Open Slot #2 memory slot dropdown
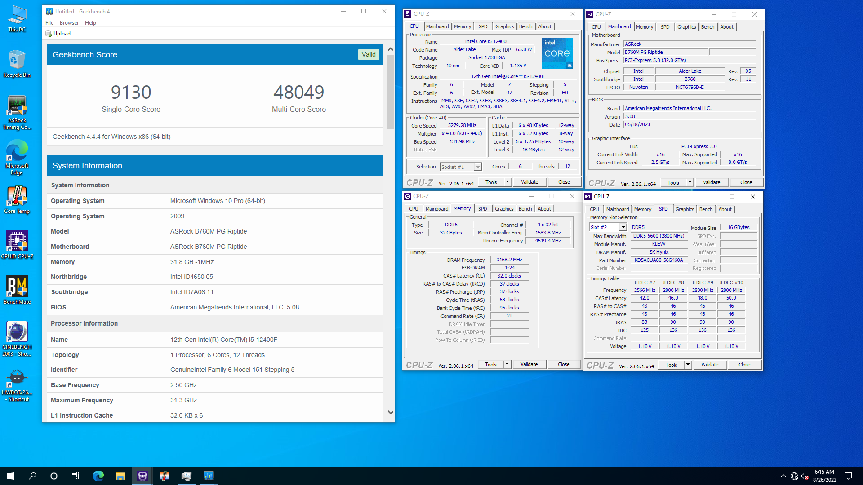Image resolution: width=863 pixels, height=485 pixels. click(x=608, y=227)
